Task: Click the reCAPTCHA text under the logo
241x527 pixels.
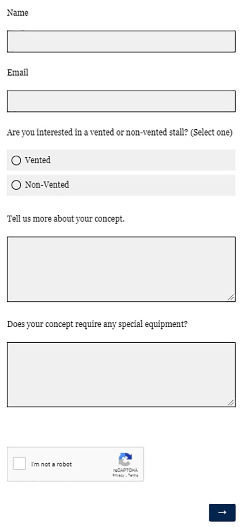Action: 125,470
